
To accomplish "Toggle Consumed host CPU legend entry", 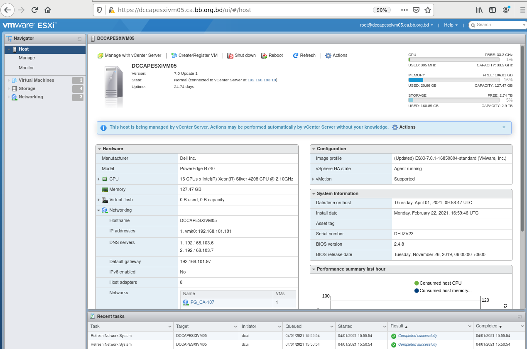I will [x=438, y=283].
